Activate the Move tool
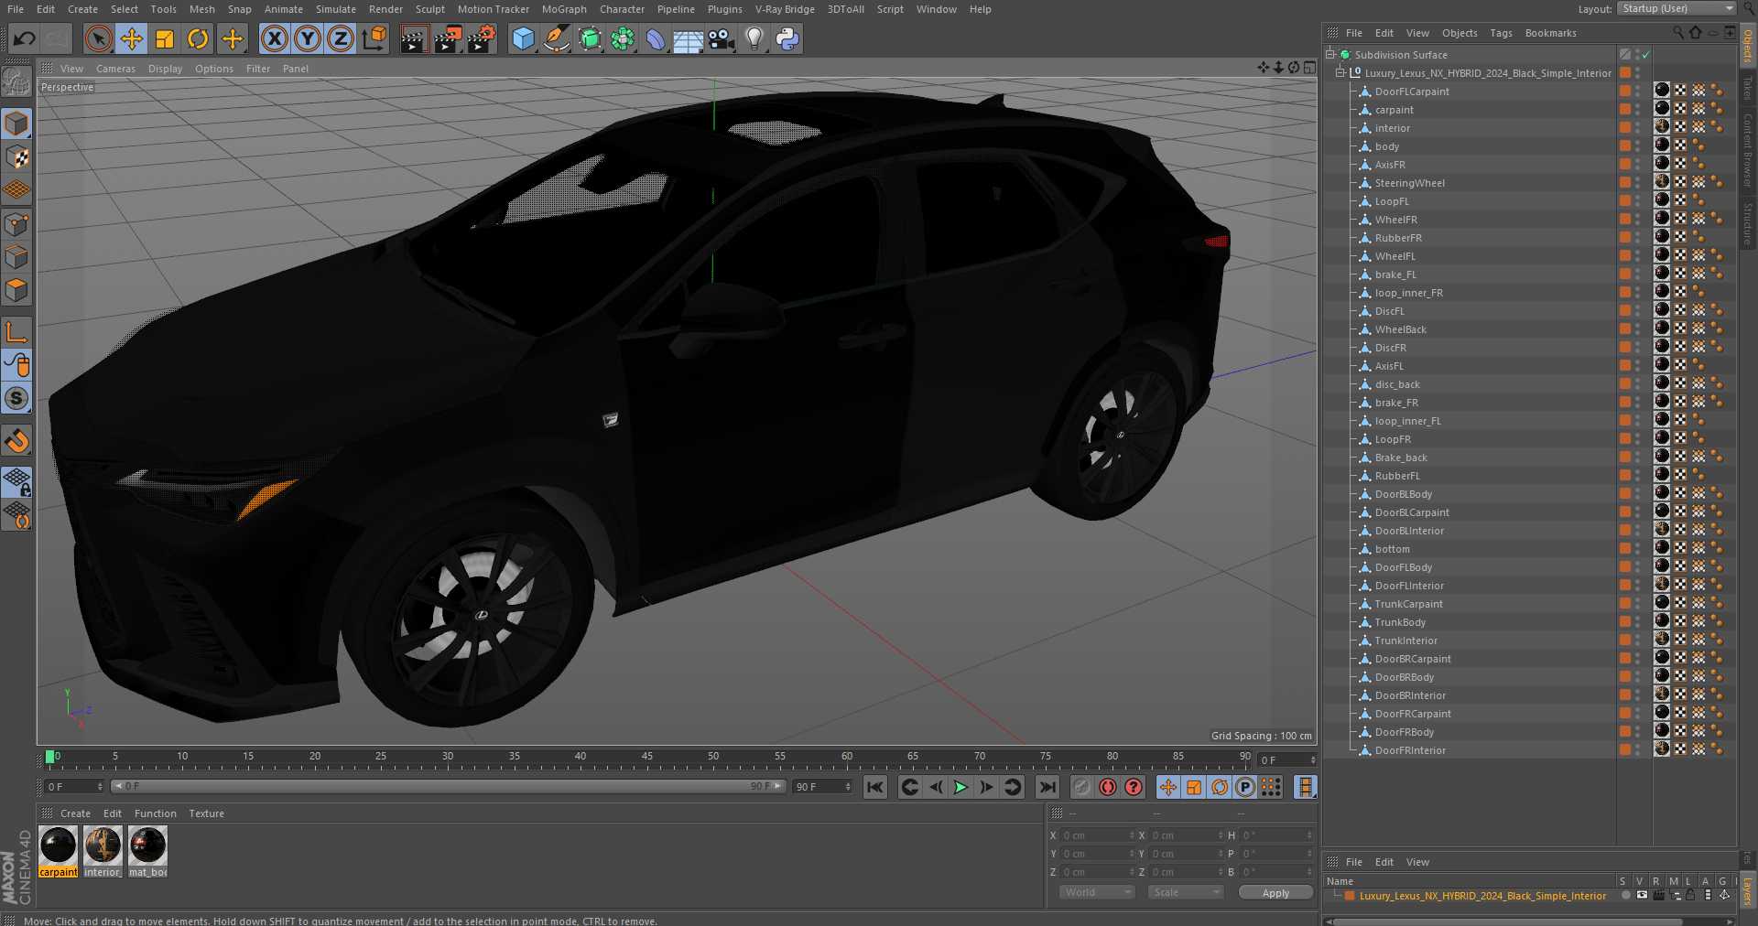This screenshot has height=926, width=1758. pos(132,38)
